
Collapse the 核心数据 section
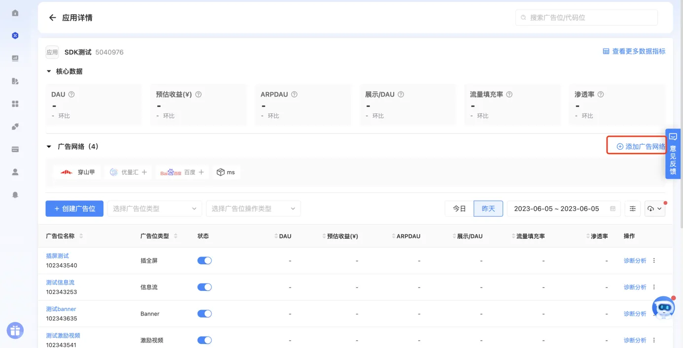49,71
